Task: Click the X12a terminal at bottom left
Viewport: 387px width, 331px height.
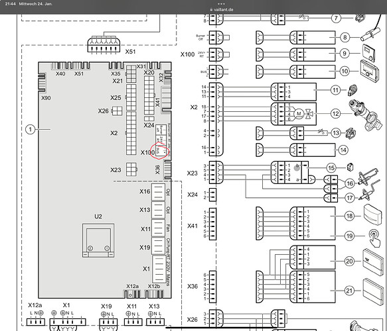Action: pos(36,322)
